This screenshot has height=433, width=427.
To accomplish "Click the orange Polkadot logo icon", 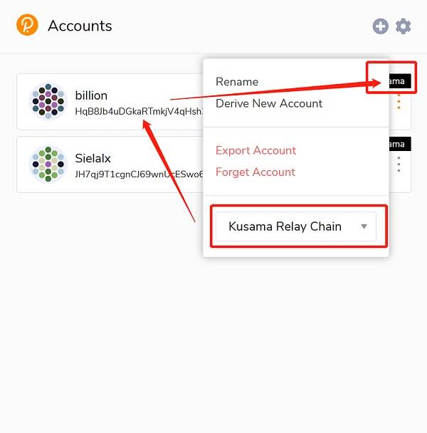I will point(27,25).
